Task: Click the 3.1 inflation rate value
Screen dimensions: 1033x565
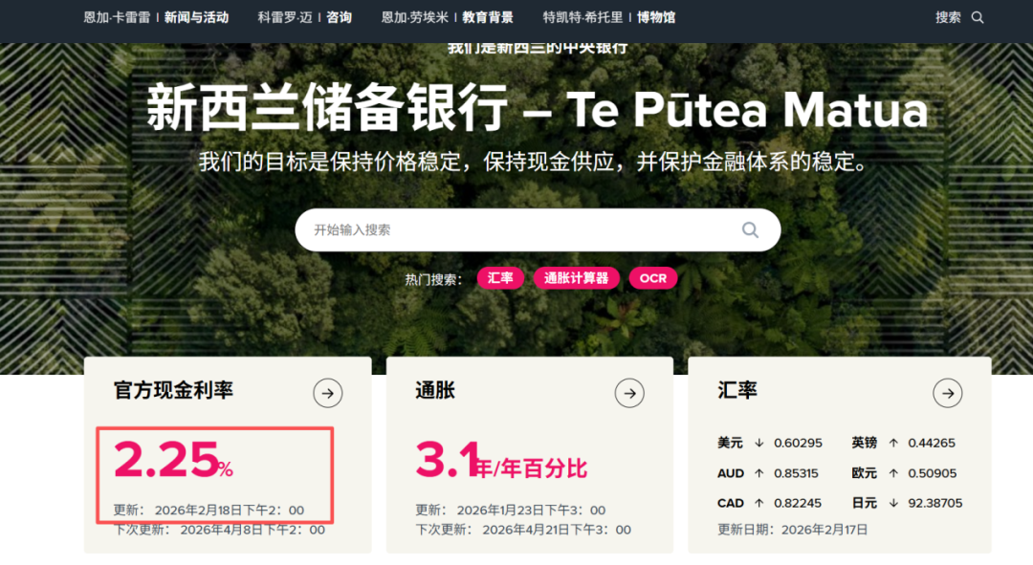Action: (x=445, y=461)
